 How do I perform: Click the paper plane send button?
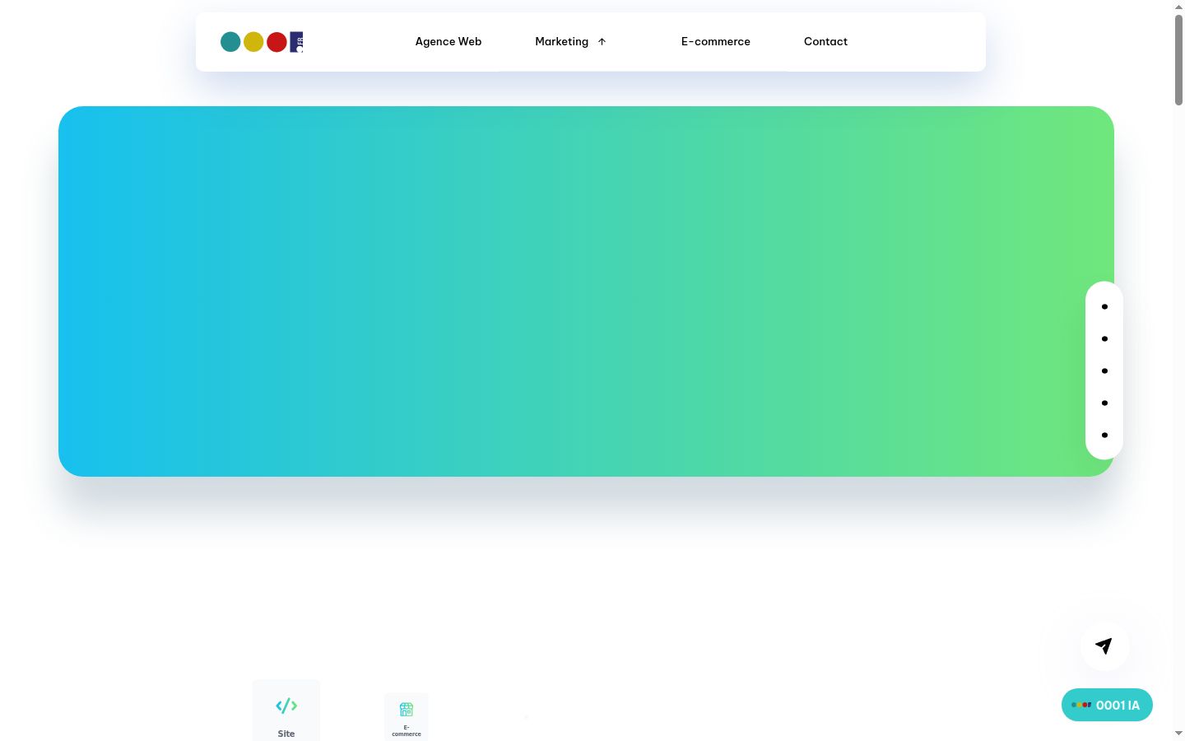1104,646
